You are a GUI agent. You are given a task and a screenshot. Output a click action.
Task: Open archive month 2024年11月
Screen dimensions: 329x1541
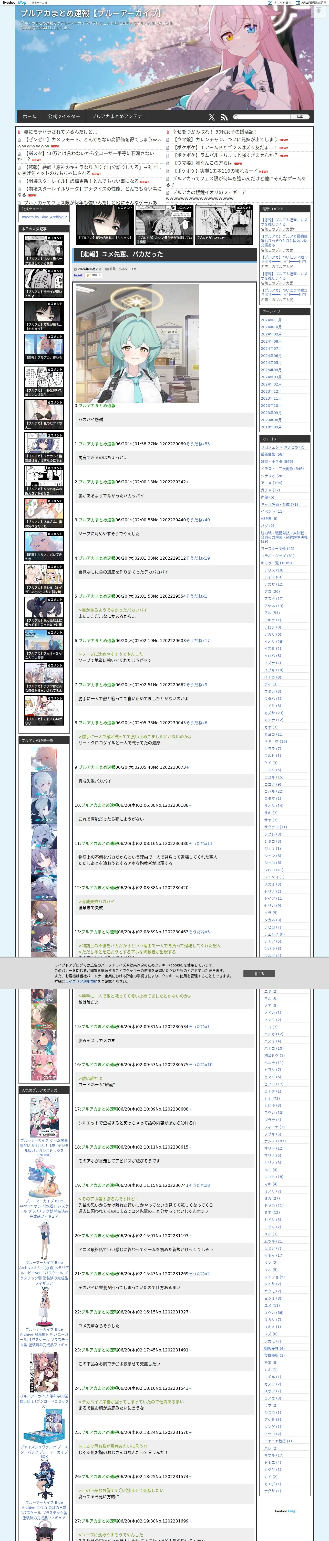coord(271,320)
